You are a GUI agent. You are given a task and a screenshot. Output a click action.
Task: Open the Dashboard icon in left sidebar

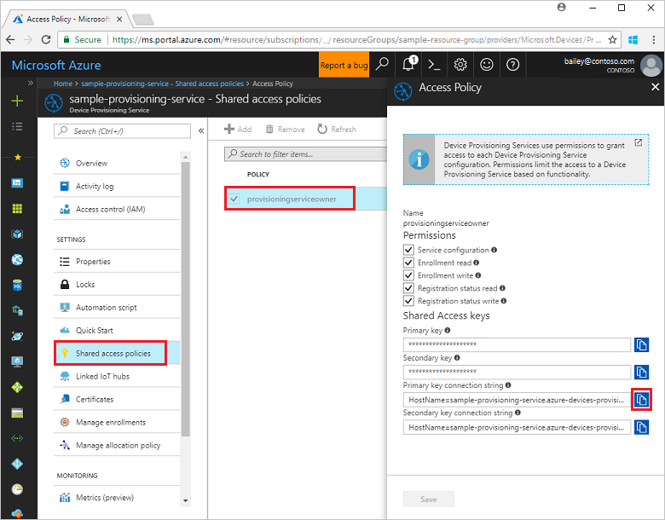tap(17, 182)
